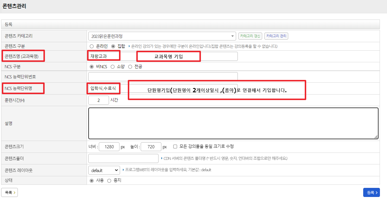Enable 모든 강의들을 동일 크기로 수정 checkbox
The width and height of the screenshot is (387, 206).
click(x=175, y=147)
